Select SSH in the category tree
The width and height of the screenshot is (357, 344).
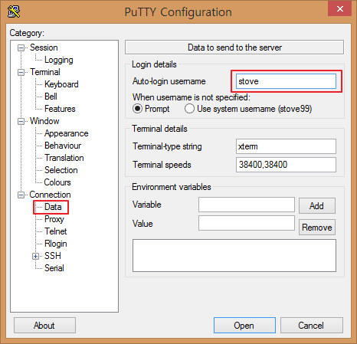53,256
